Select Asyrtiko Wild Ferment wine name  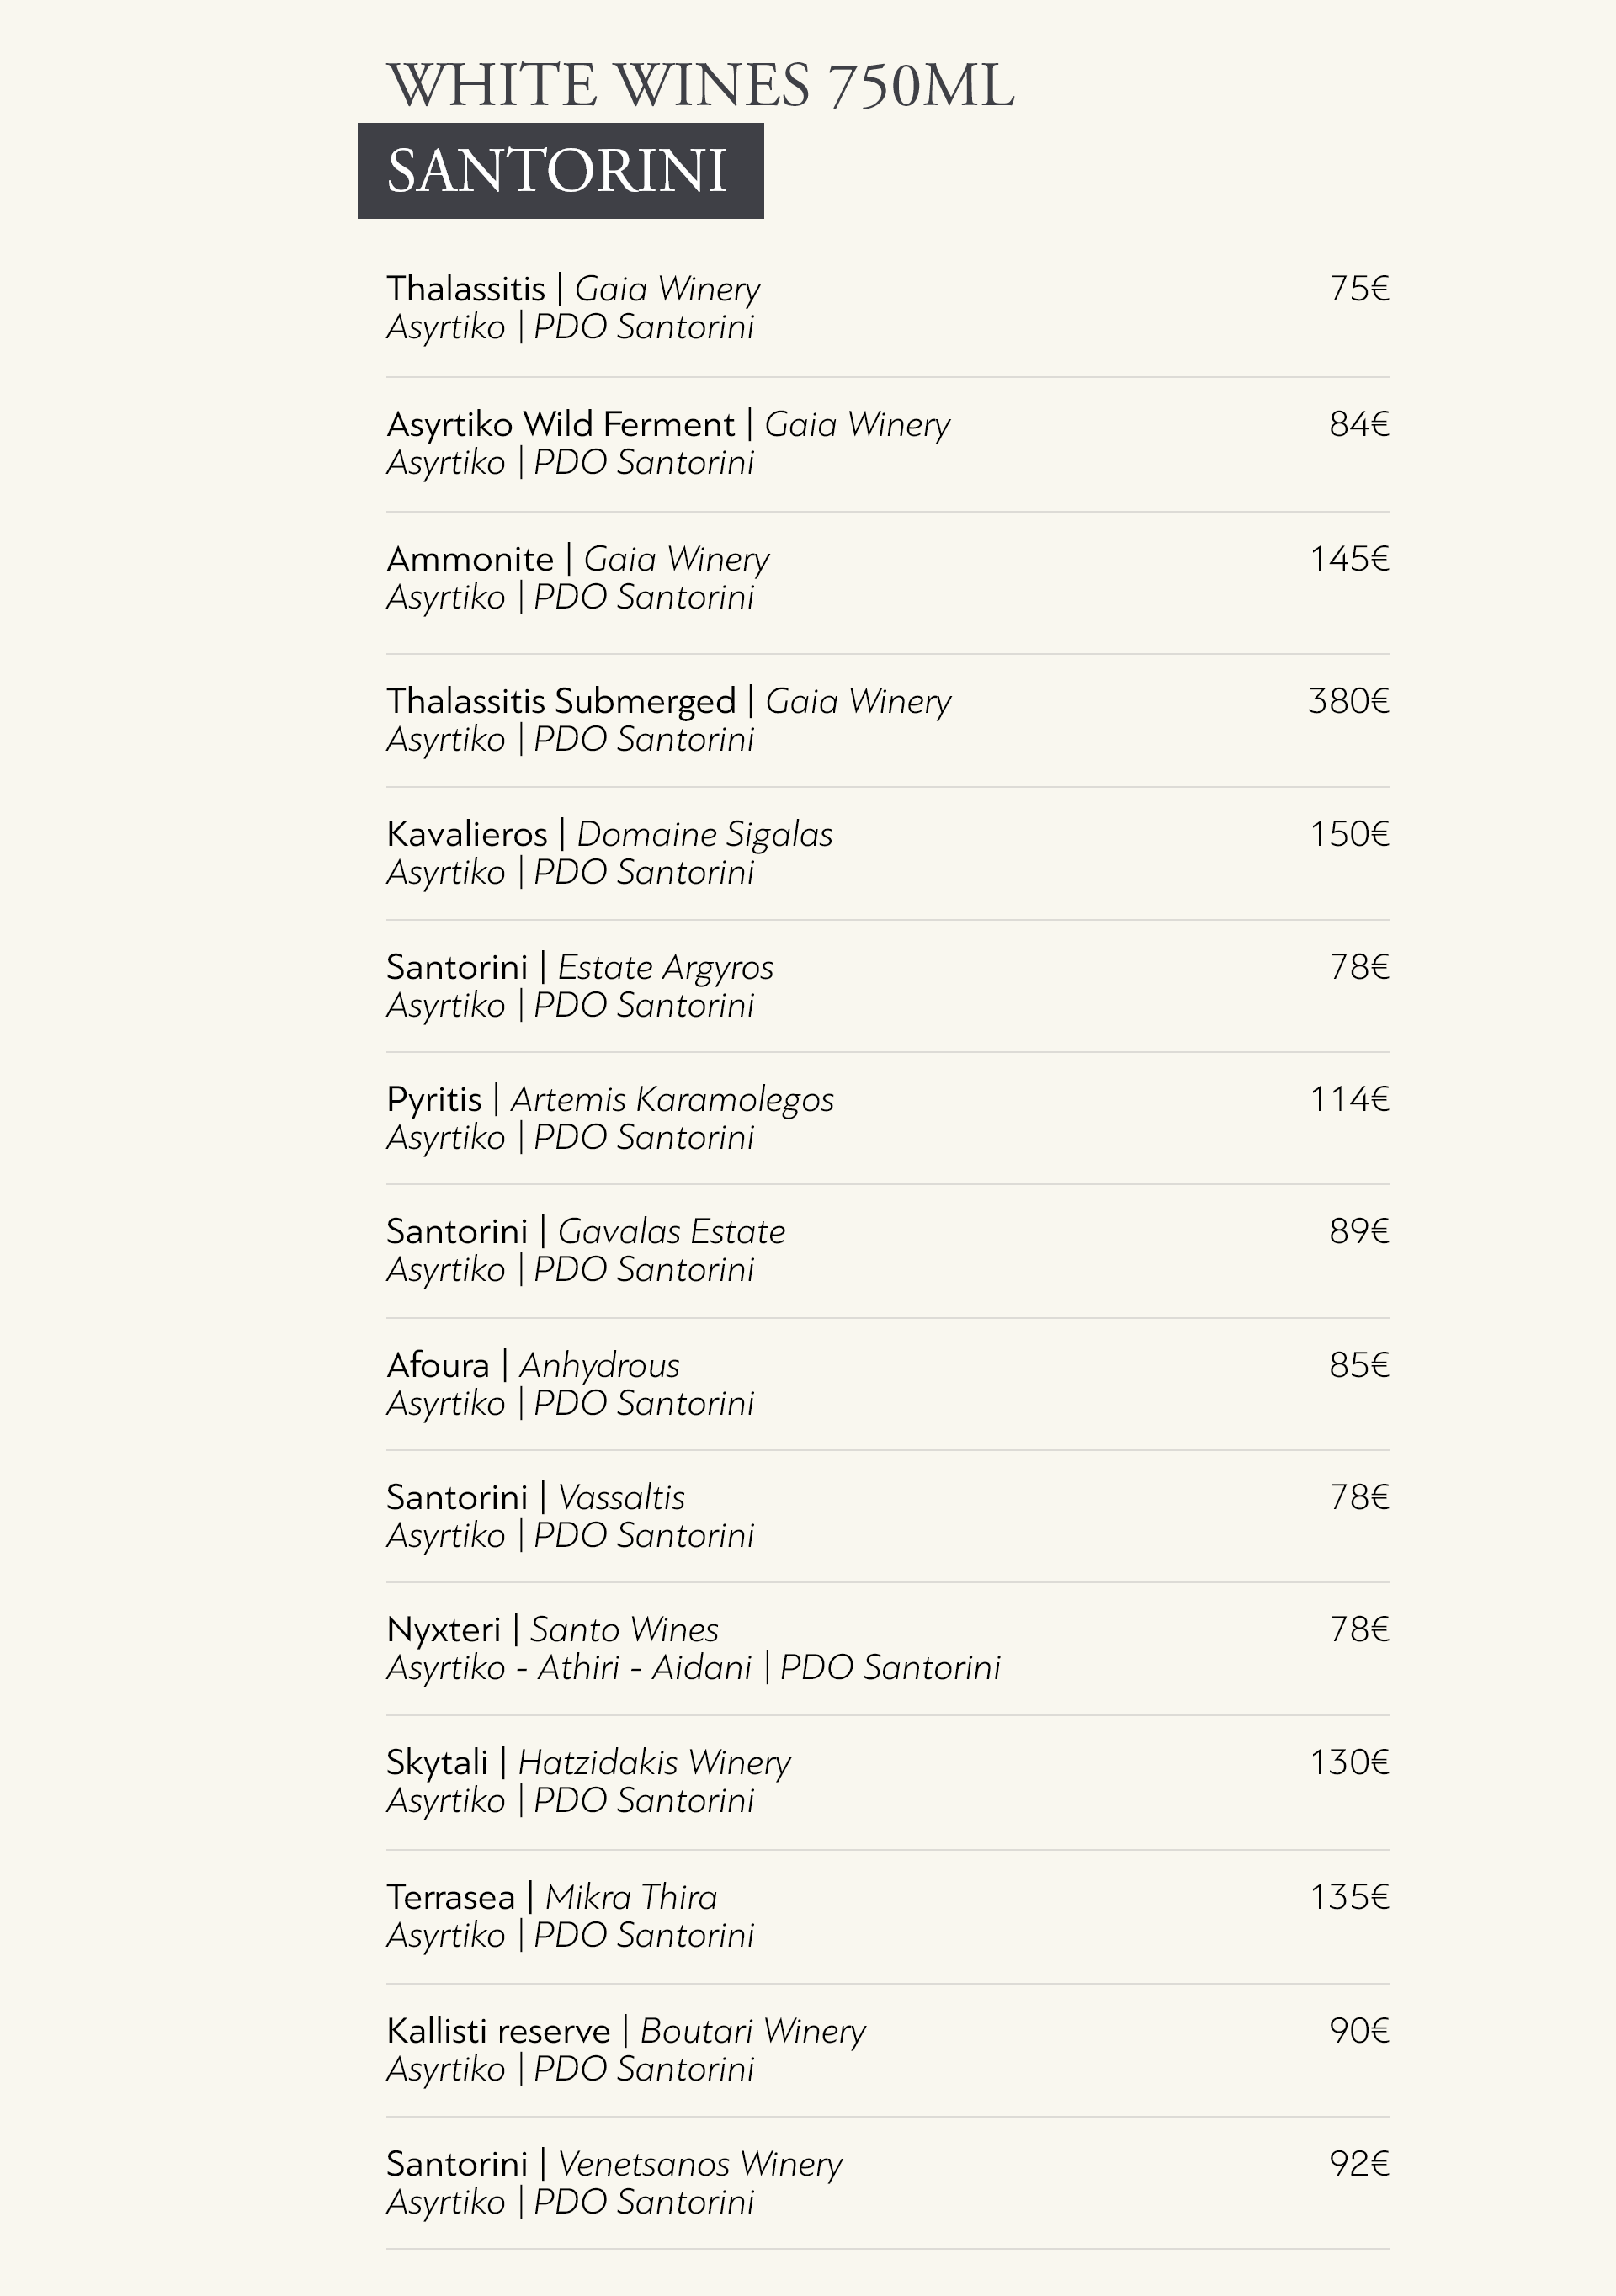[560, 424]
